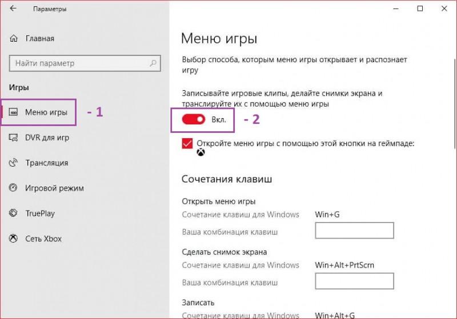Maximize the Параметры window
The width and height of the screenshot is (457, 319).
420,9
